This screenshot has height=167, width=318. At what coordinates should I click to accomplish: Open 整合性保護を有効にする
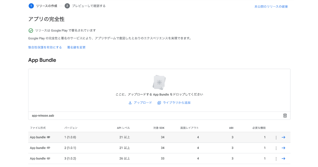point(45,47)
